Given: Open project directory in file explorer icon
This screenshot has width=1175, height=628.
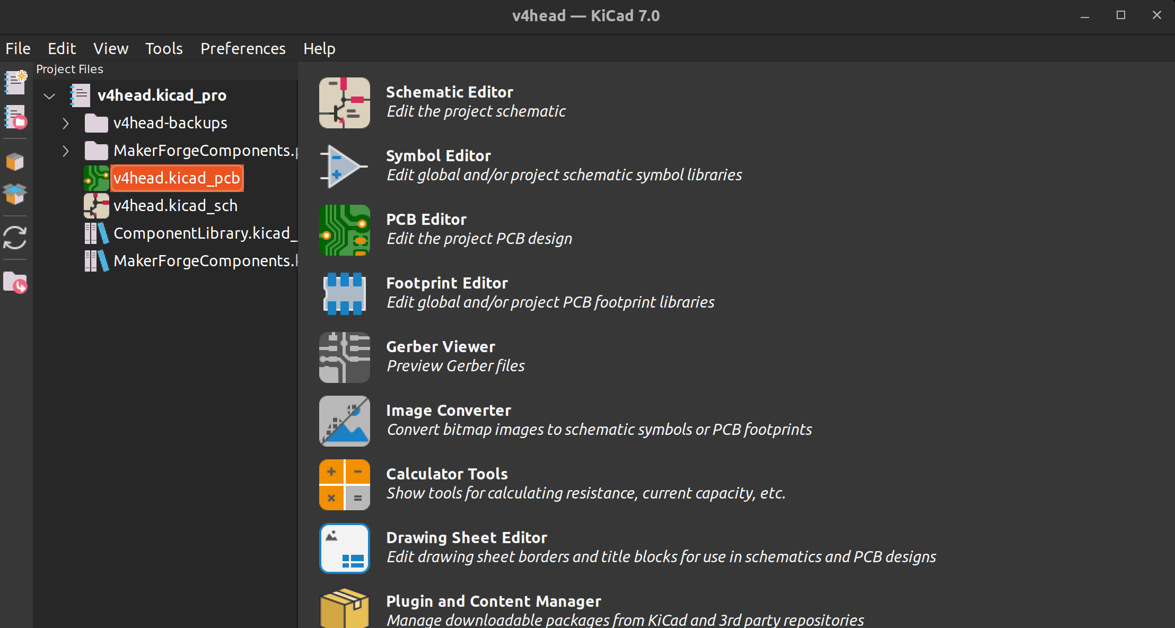Looking at the screenshot, I should pos(15,283).
